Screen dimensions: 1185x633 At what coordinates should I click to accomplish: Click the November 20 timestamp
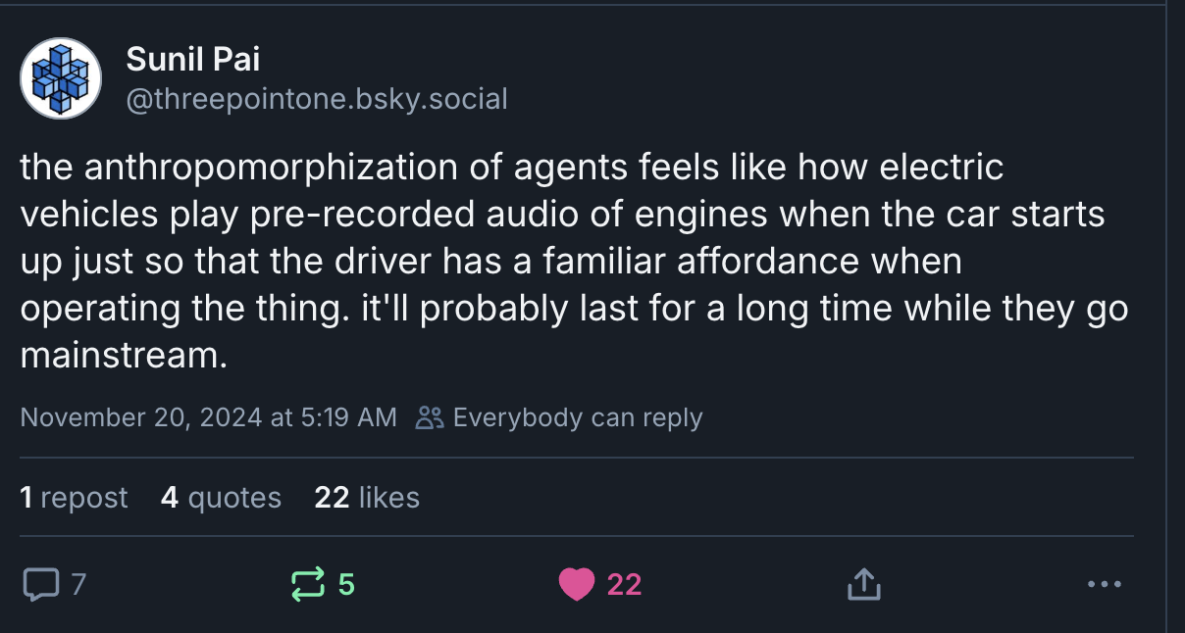point(208,416)
